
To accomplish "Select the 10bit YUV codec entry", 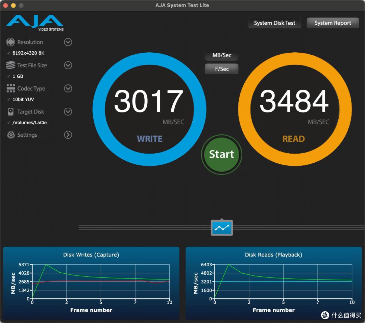I will [x=23, y=99].
